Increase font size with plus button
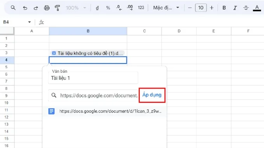 point(212,8)
